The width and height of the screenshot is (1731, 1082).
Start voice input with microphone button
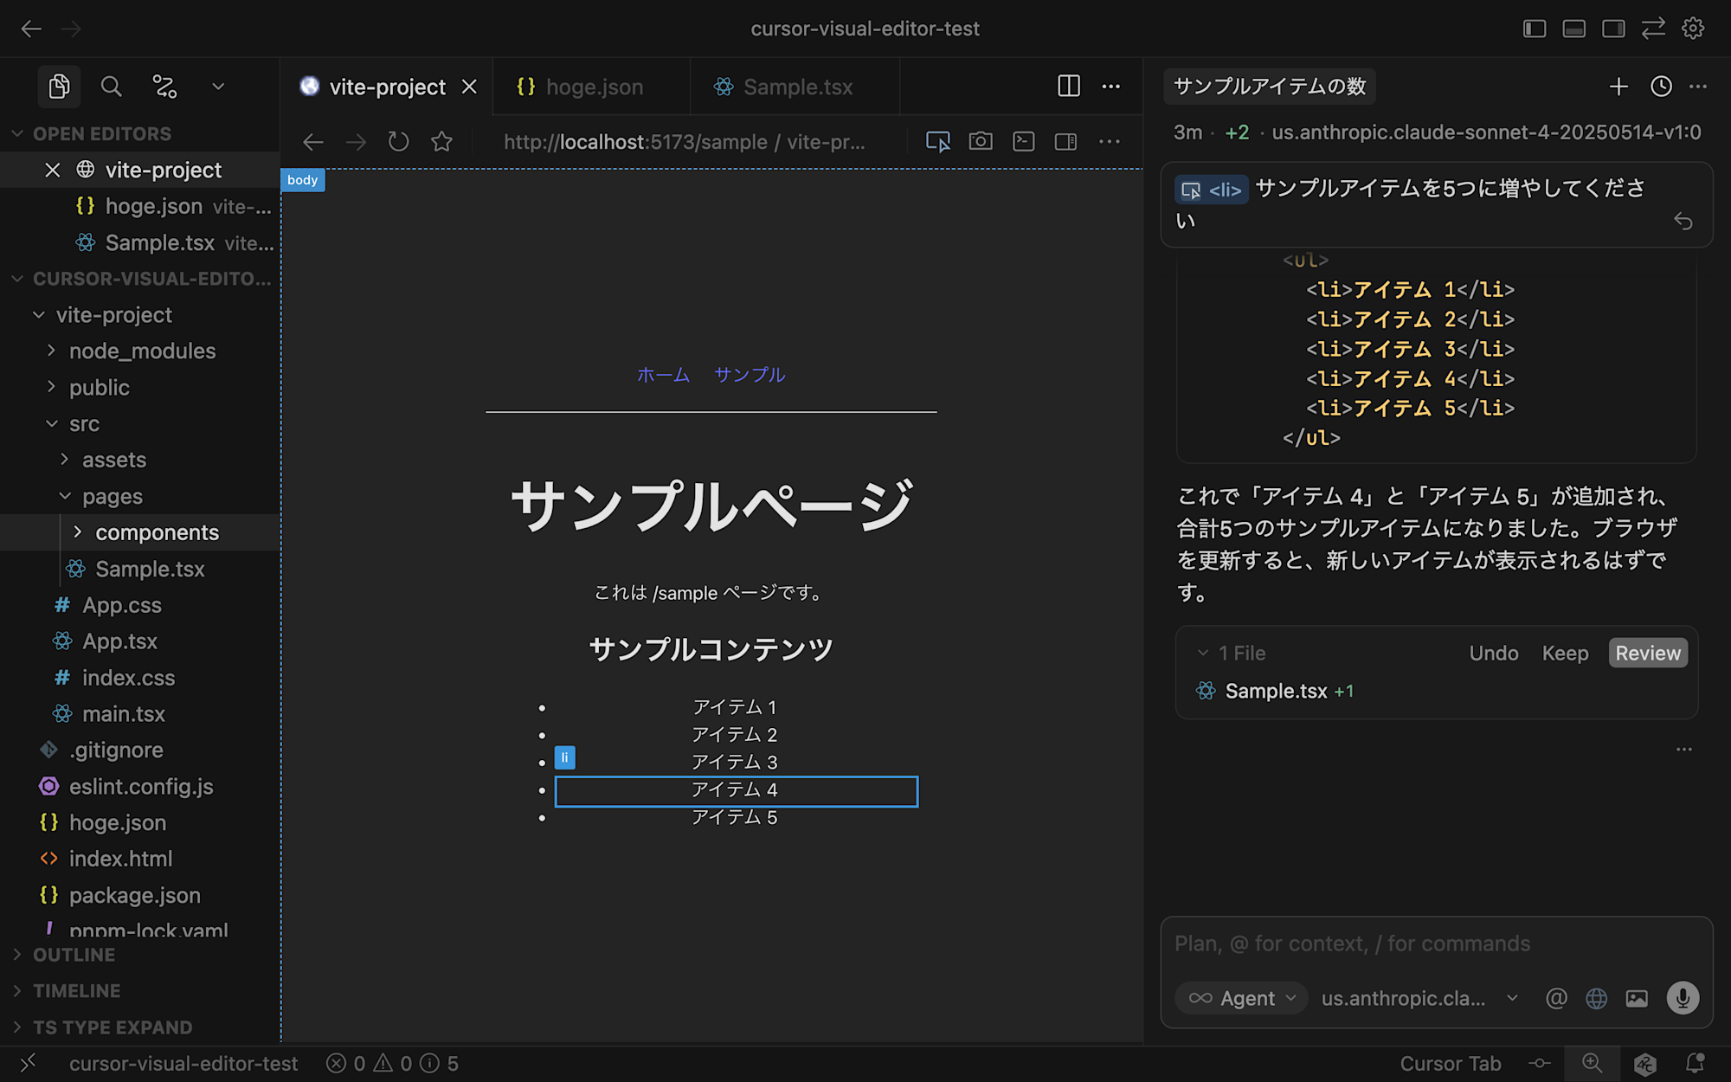coord(1683,998)
